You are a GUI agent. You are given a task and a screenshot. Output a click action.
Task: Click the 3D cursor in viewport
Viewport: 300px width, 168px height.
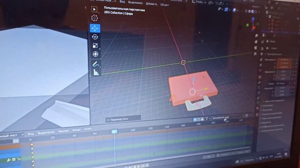(183, 62)
